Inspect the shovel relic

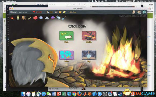(64, 18)
